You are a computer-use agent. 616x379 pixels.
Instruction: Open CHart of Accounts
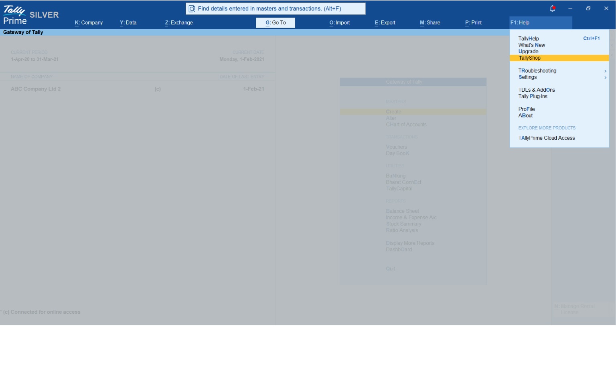click(x=406, y=125)
